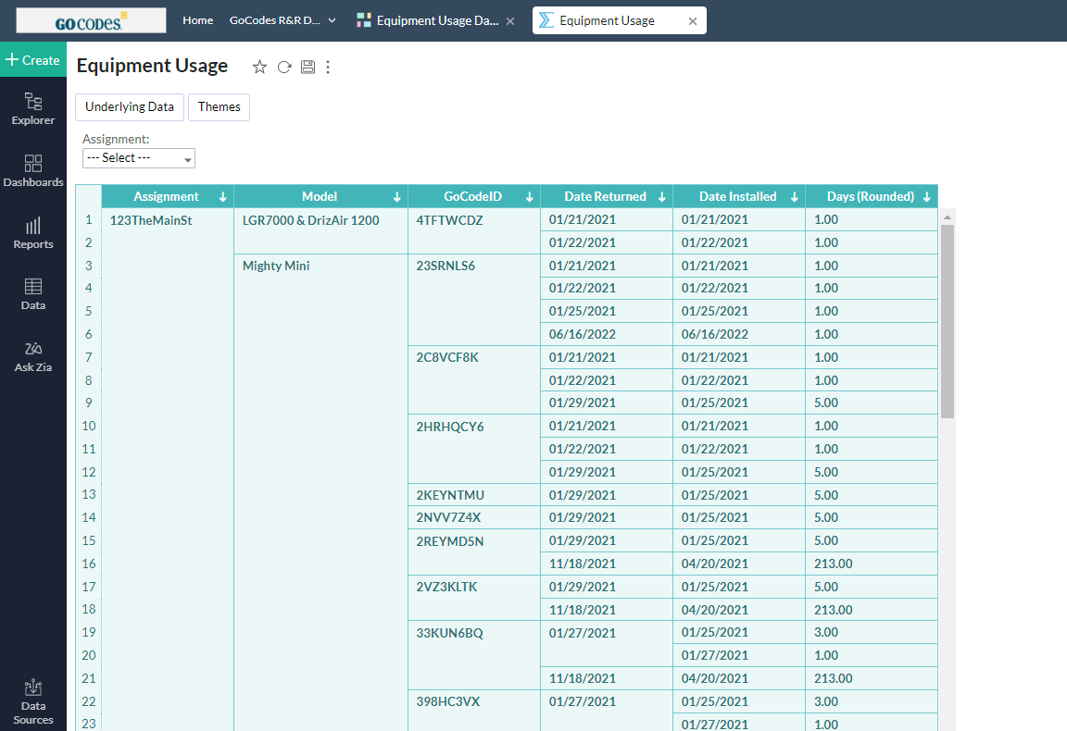Image resolution: width=1067 pixels, height=731 pixels.
Task: Sort by the Assignment column arrow
Action: click(222, 196)
